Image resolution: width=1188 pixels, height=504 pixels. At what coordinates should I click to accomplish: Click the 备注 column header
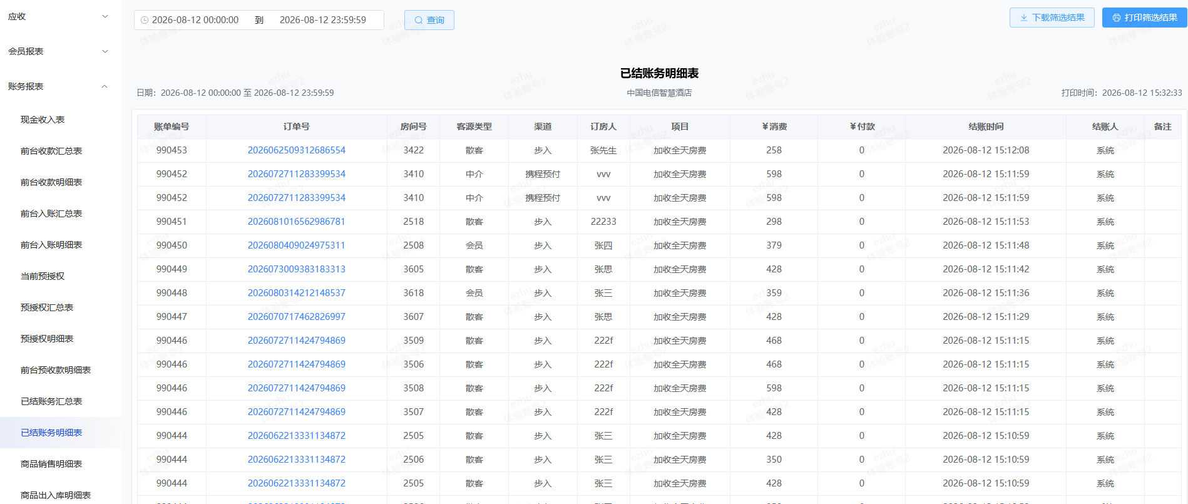click(1163, 126)
